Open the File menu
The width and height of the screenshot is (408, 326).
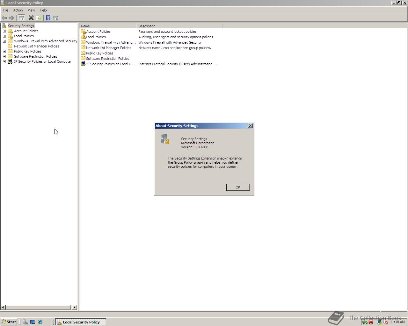pyautogui.click(x=5, y=10)
